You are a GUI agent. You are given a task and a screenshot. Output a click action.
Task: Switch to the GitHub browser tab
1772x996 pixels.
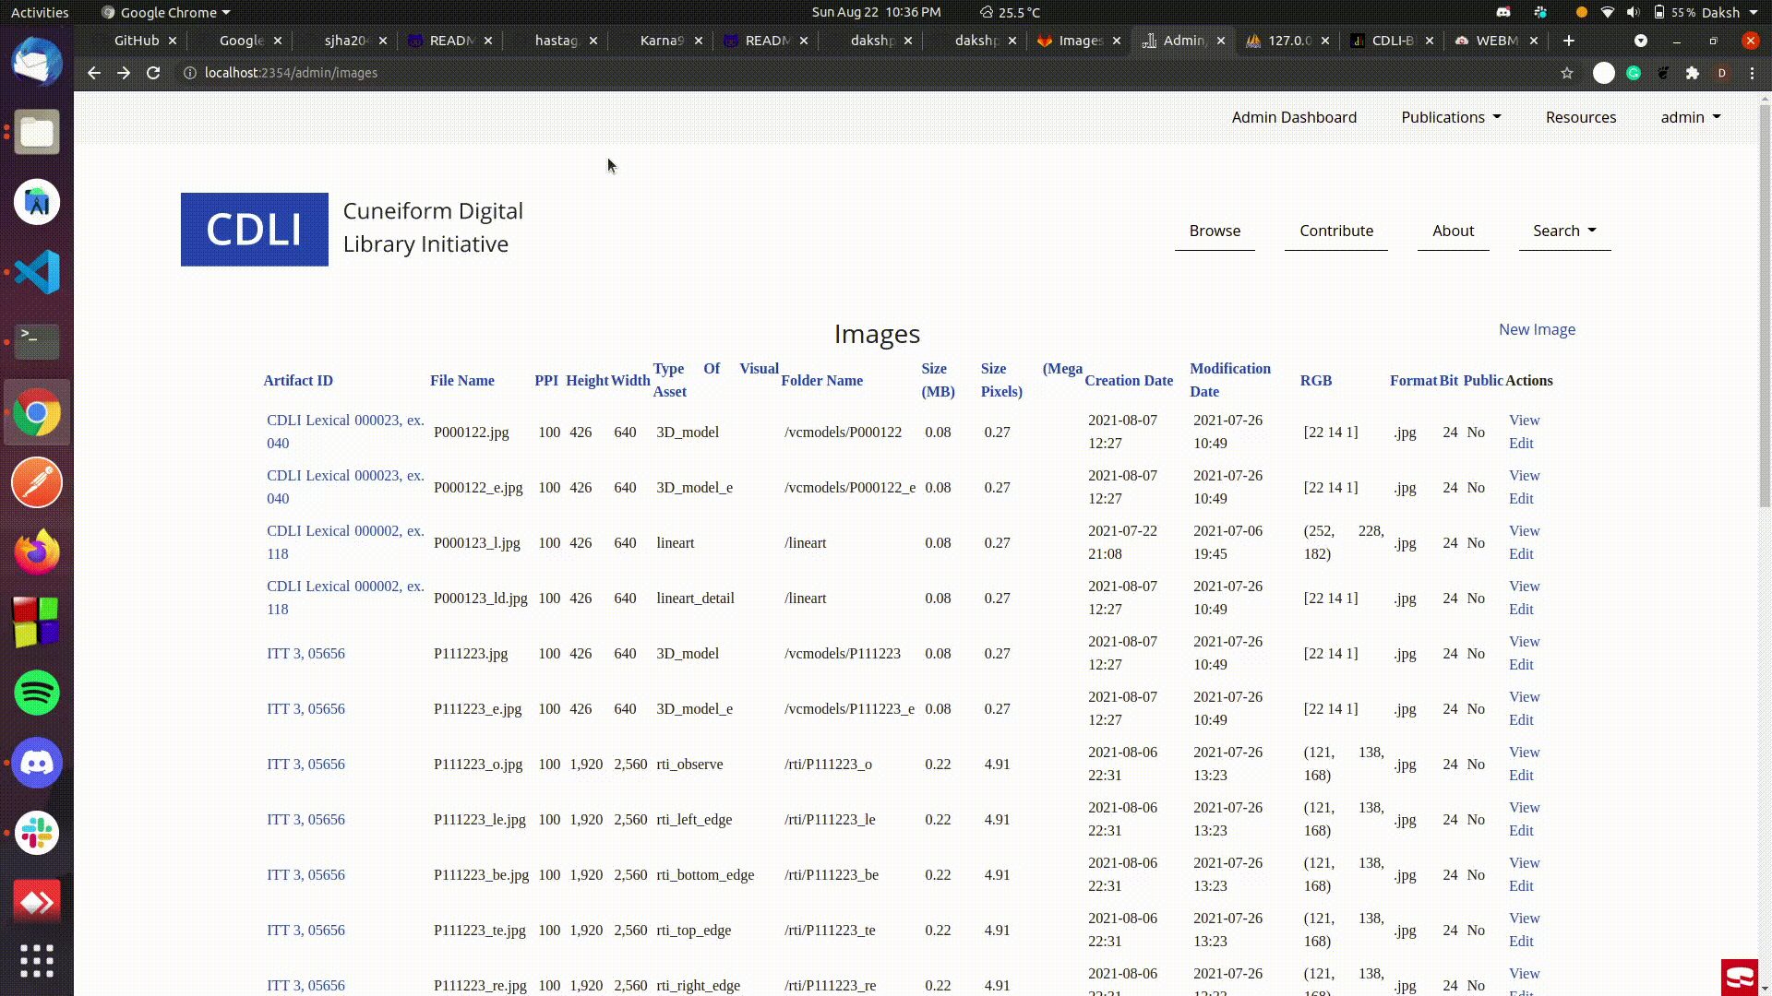tap(136, 41)
